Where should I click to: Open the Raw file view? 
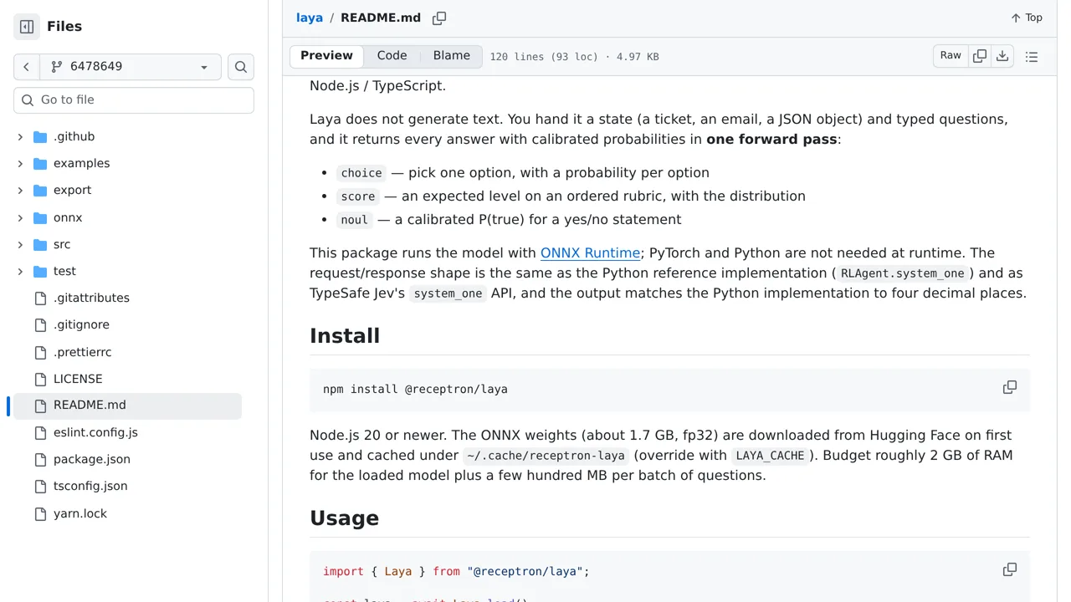coord(951,56)
